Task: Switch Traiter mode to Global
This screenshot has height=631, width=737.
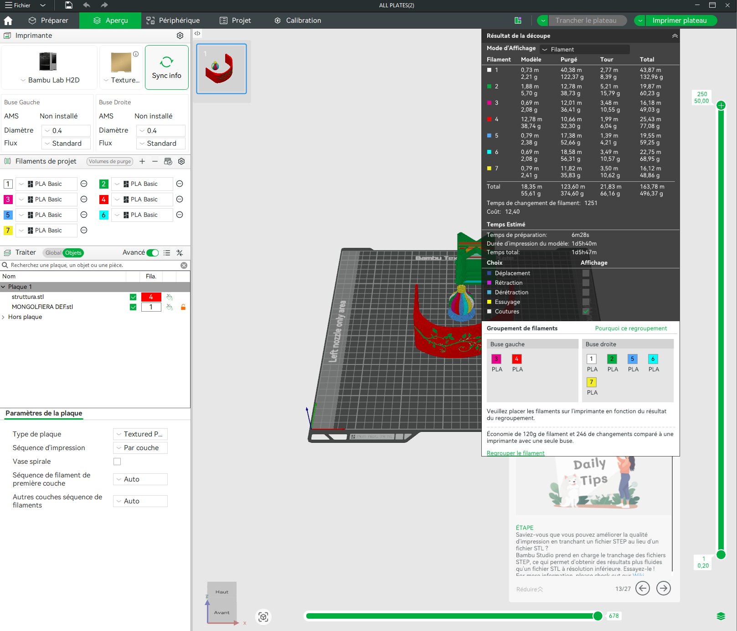Action: [53, 253]
